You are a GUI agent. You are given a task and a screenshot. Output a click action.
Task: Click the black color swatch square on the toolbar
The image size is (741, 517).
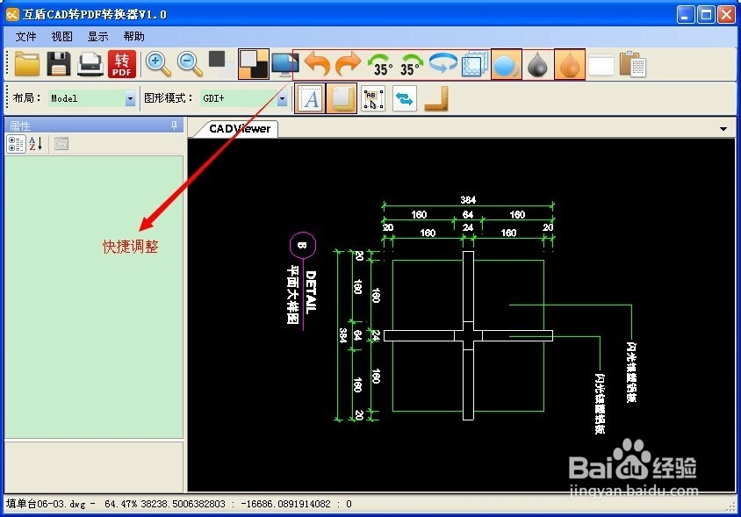pos(217,61)
